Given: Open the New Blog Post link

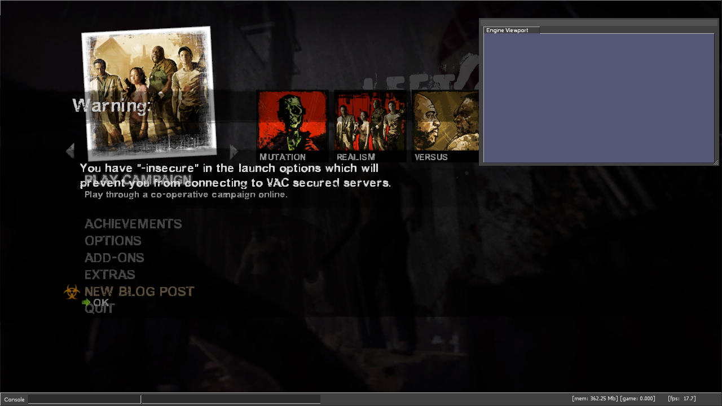Looking at the screenshot, I should (139, 292).
